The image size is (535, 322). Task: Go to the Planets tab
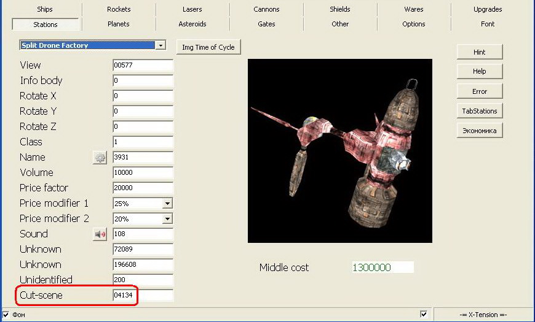[119, 24]
